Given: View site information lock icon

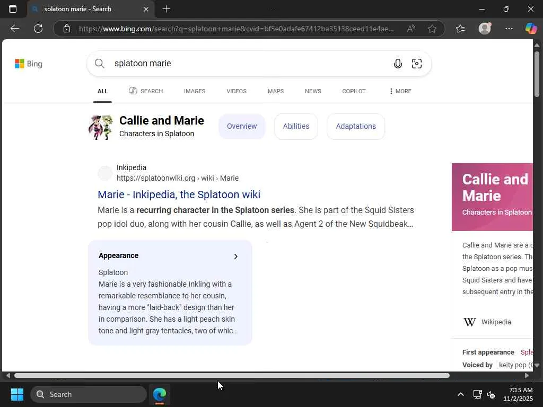Looking at the screenshot, I should point(67,29).
